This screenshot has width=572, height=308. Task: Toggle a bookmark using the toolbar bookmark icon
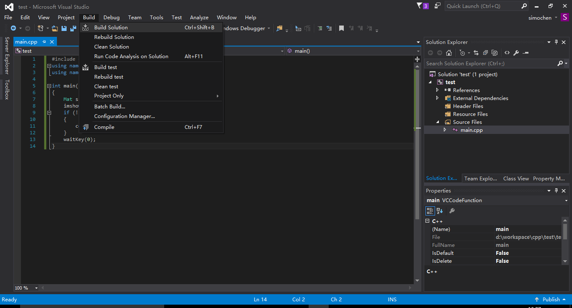[341, 28]
